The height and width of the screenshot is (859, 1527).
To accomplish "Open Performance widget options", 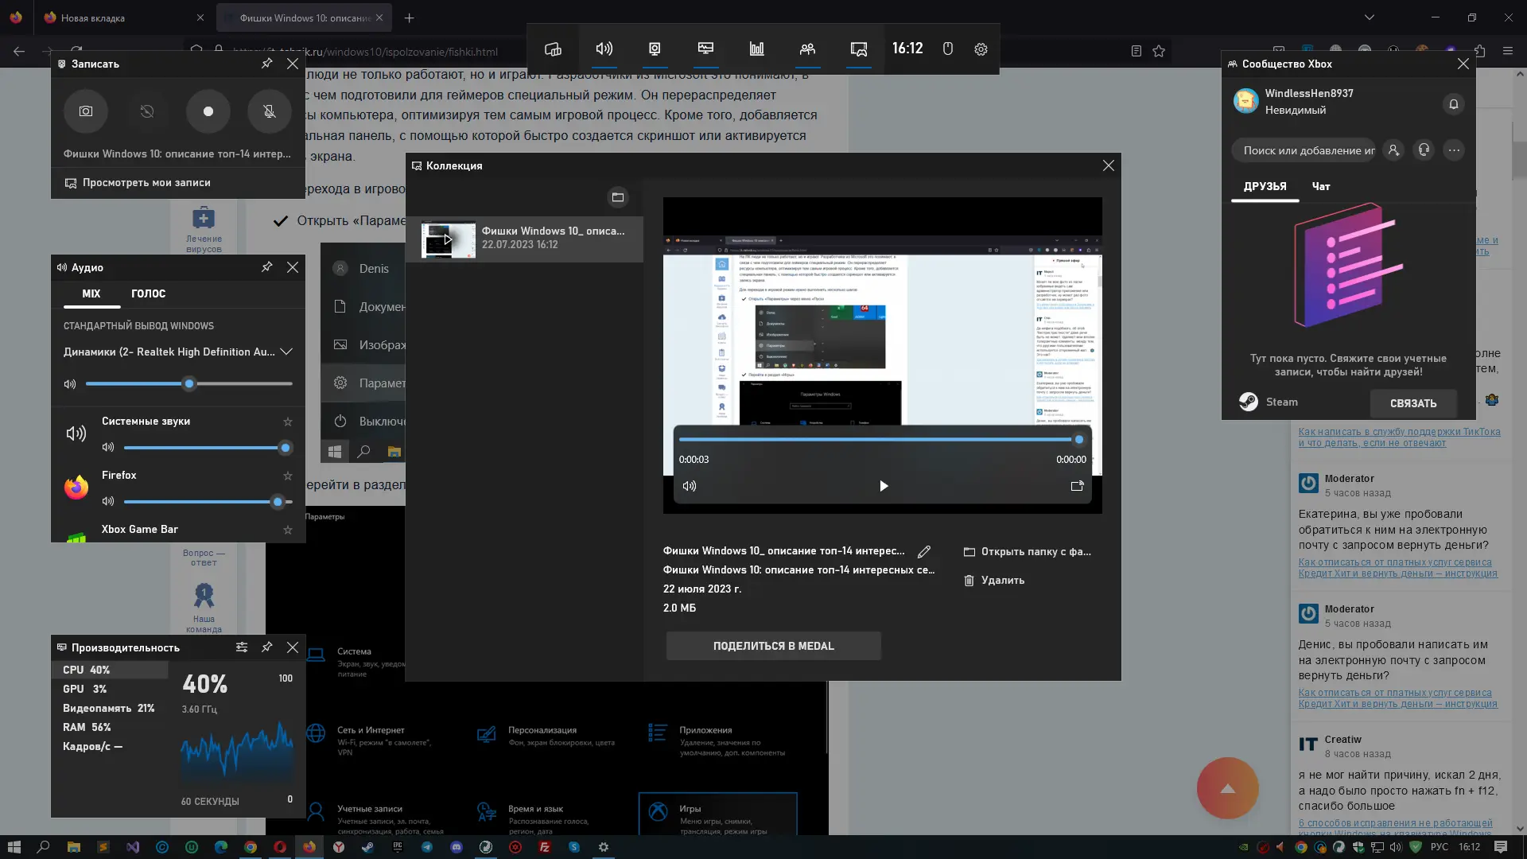I will (242, 647).
